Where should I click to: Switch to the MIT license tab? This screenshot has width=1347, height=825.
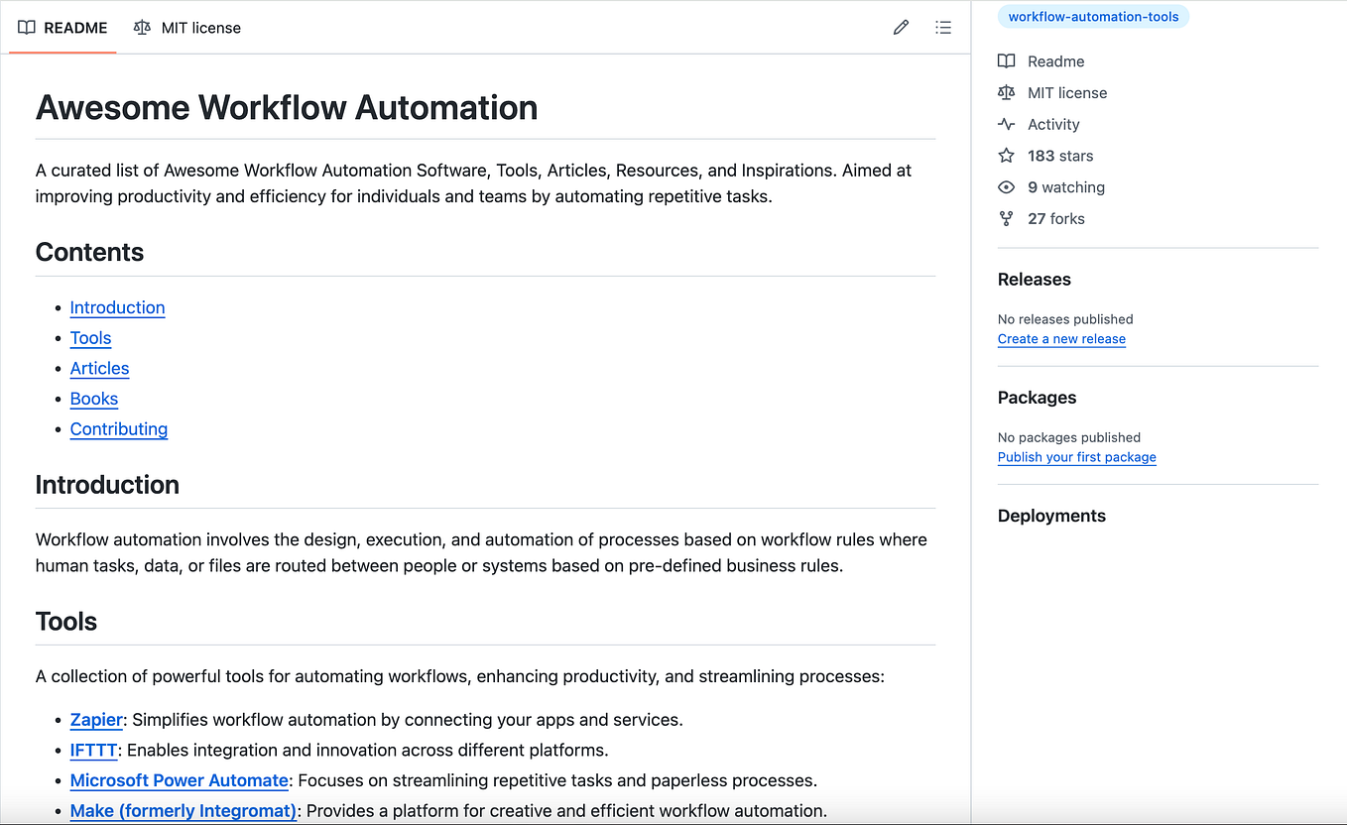(x=186, y=28)
